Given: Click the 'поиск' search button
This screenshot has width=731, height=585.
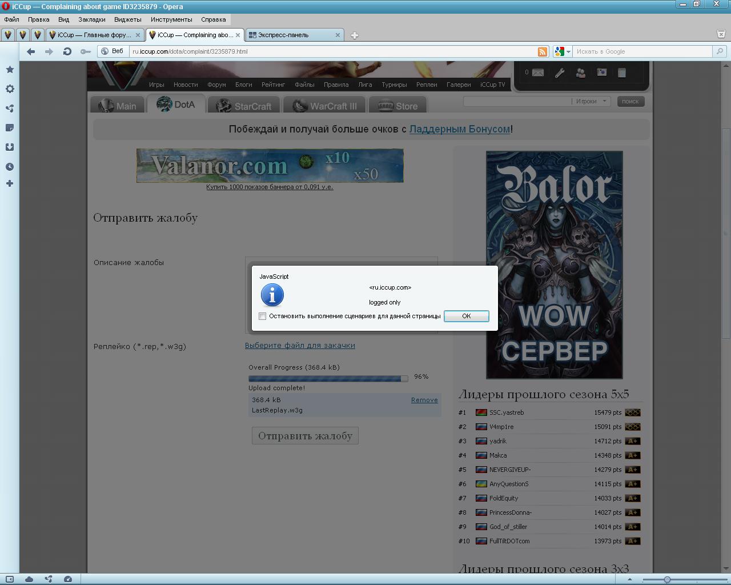Looking at the screenshot, I should point(630,101).
